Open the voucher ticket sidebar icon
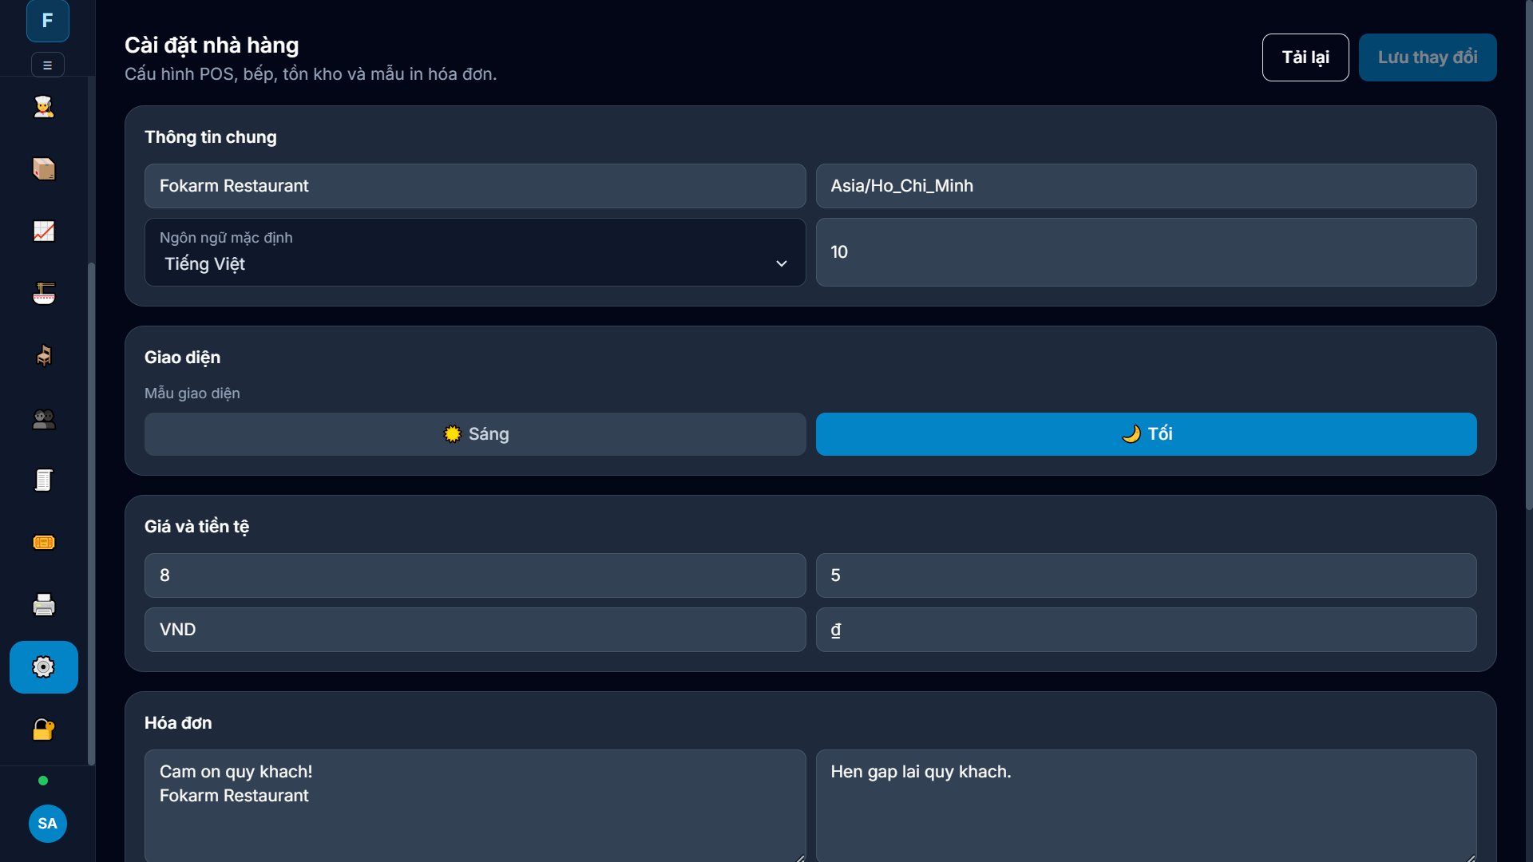The width and height of the screenshot is (1533, 862). coord(44,543)
